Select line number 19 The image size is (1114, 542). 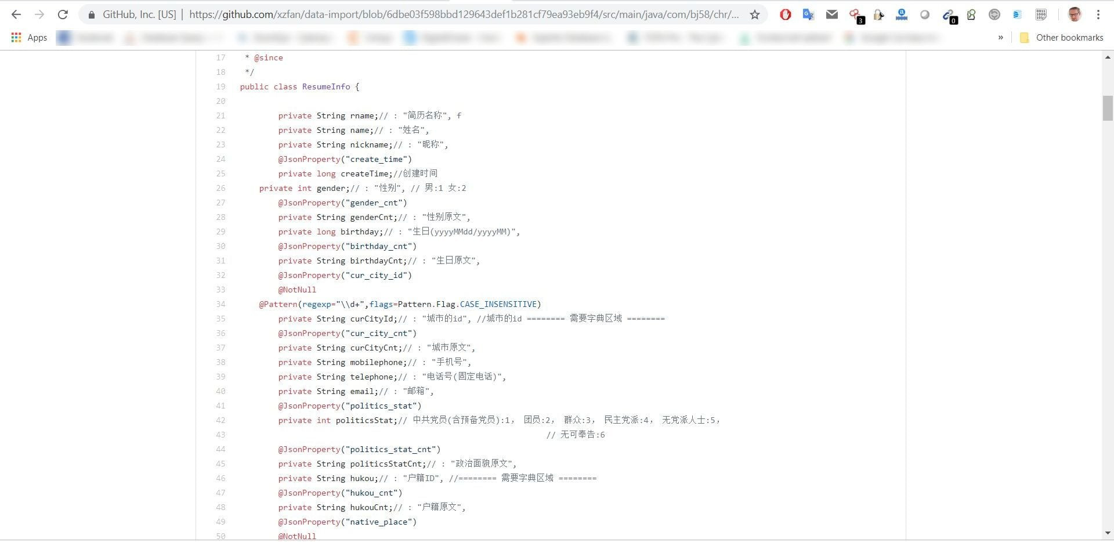pos(220,86)
